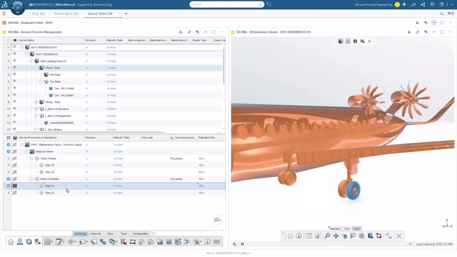457x257 pixels.
Task: Add a new dashboard tab with the plus button
Action: point(126,13)
